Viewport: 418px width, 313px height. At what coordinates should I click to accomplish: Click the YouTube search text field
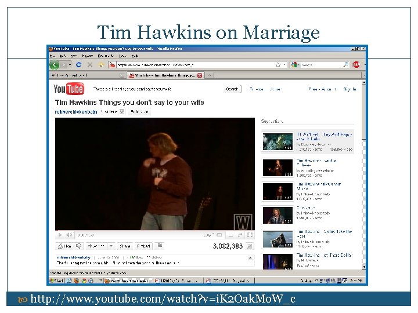pyautogui.click(x=156, y=89)
